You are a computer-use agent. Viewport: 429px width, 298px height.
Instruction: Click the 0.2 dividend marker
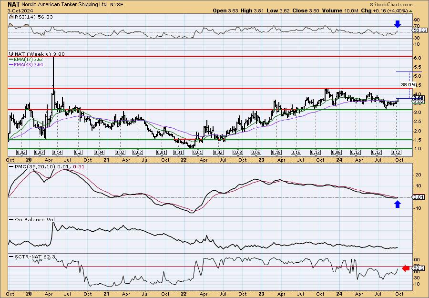coord(78,153)
